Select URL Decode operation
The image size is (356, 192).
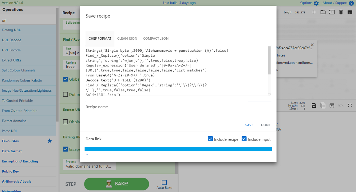[x=28, y=40]
